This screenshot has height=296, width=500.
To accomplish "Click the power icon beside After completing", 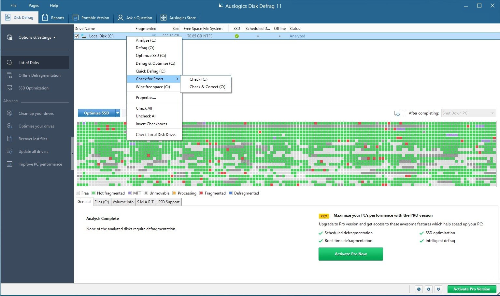I will coord(397,113).
